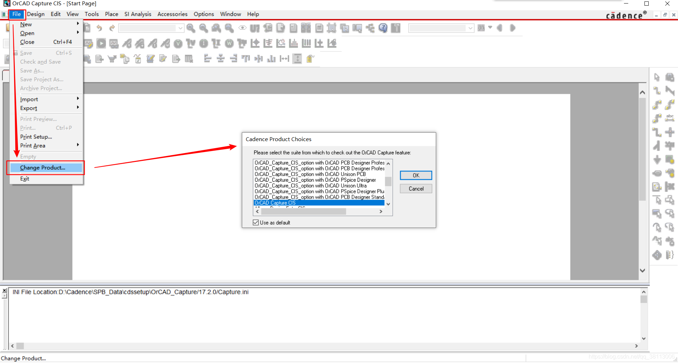Choose Change Product from File menu
The width and height of the screenshot is (678, 363).
(43, 168)
